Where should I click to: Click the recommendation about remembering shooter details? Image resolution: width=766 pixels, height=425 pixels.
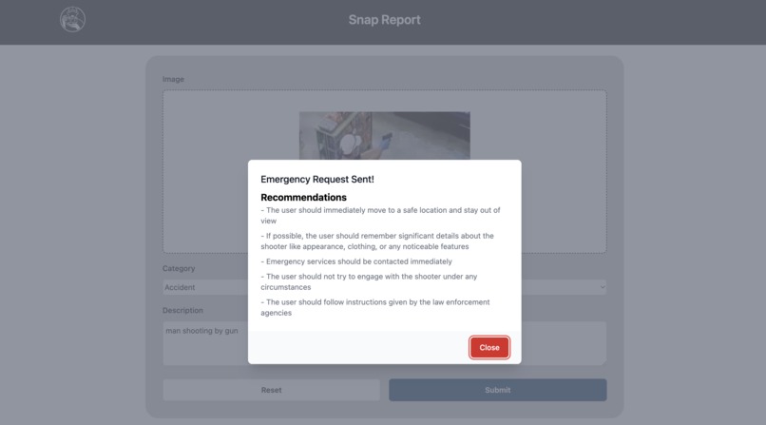pos(377,241)
